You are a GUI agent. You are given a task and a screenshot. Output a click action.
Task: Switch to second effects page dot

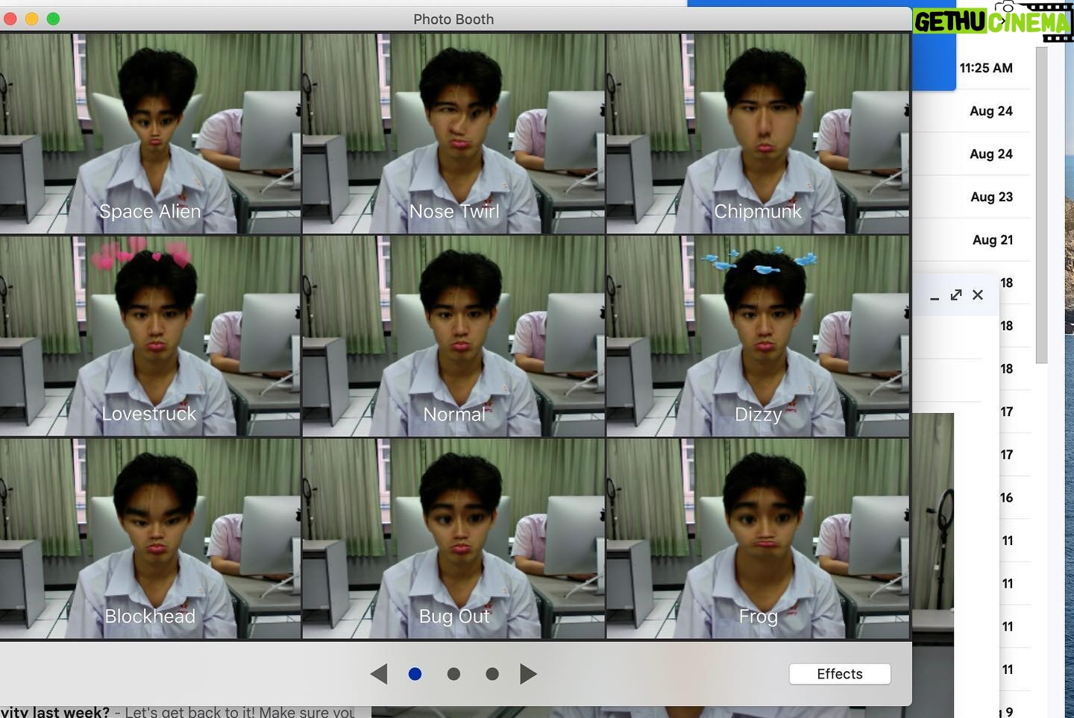(x=453, y=674)
